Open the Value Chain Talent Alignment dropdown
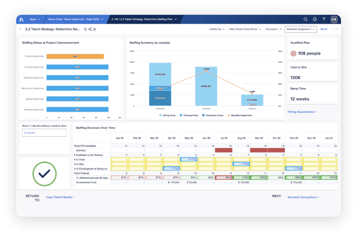Screen dimensions: 356x233 (75, 19)
